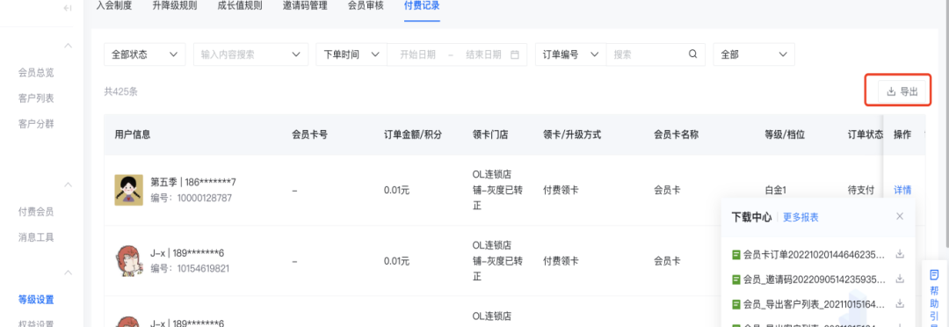The height and width of the screenshot is (327, 949).
Task: Click the 白金1 level cell
Action: [775, 190]
